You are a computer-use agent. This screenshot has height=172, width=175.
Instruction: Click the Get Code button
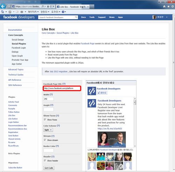(x=49, y=168)
